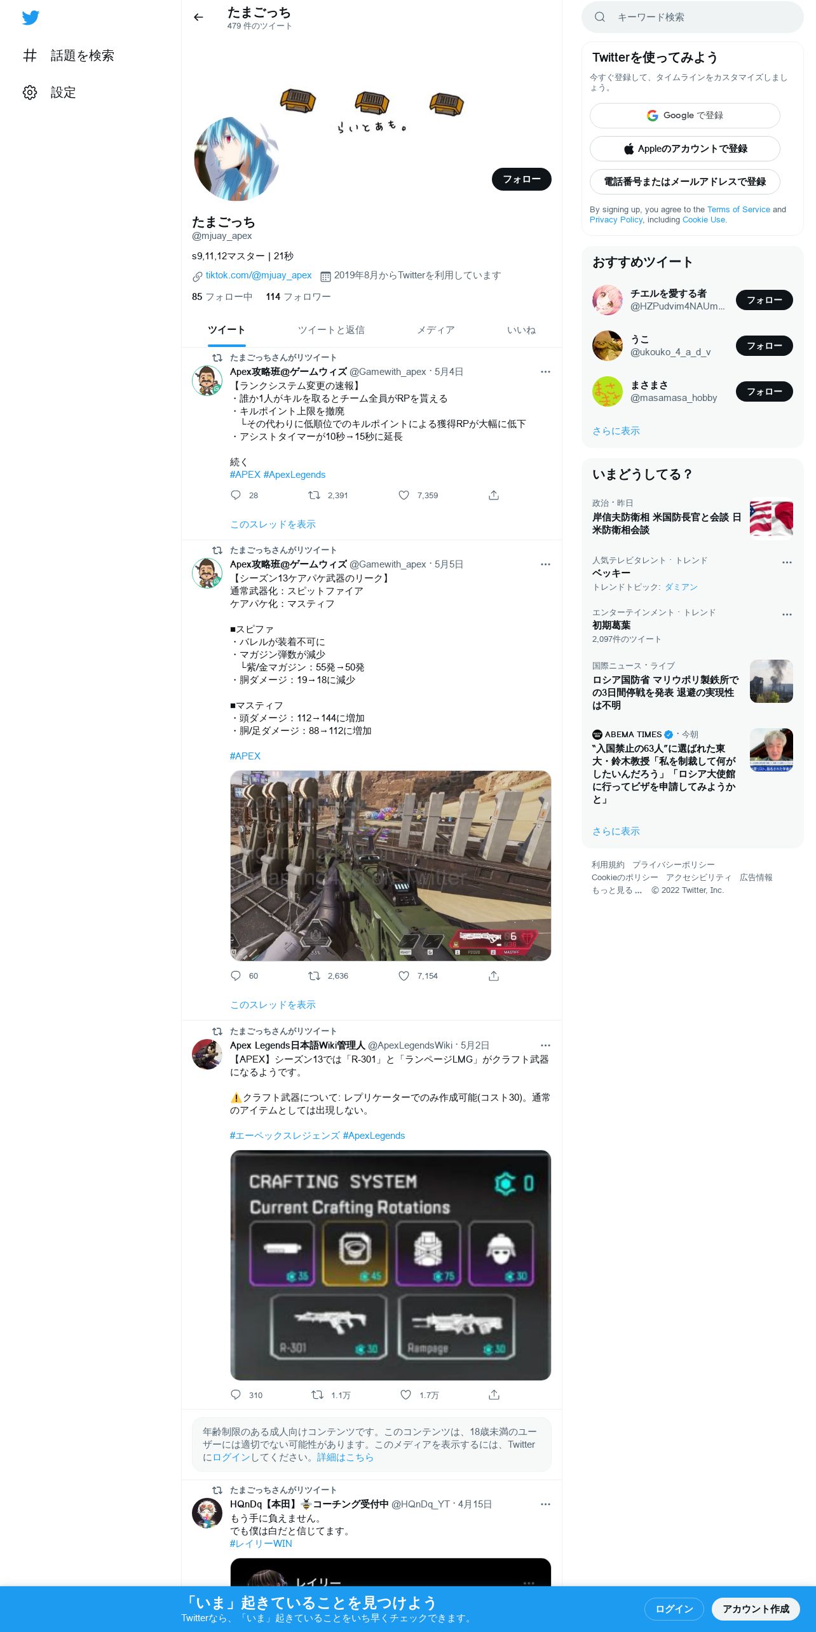816x1632 pixels.
Task: Open Crafting System image
Action: coord(390,1265)
